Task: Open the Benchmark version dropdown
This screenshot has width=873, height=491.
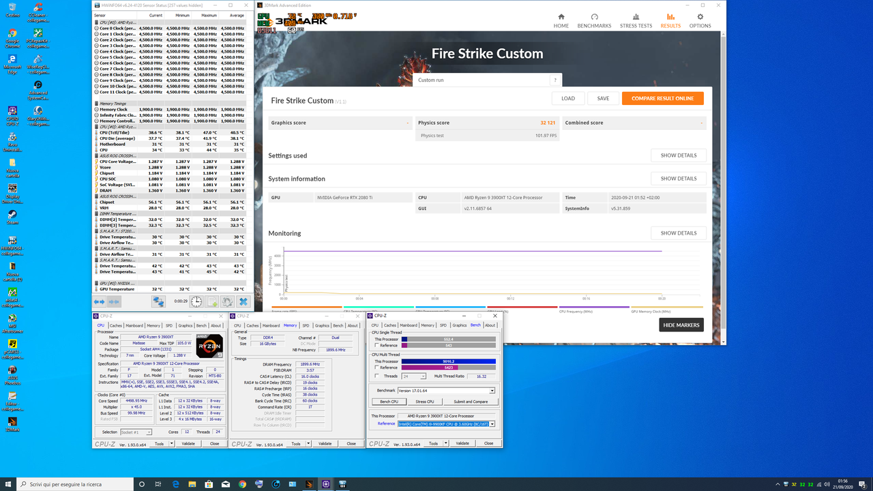Action: click(492, 391)
